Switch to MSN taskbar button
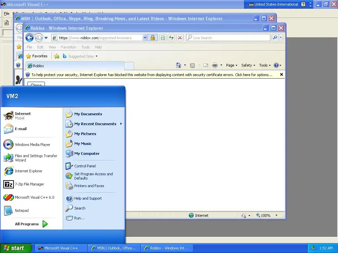 coord(114,248)
